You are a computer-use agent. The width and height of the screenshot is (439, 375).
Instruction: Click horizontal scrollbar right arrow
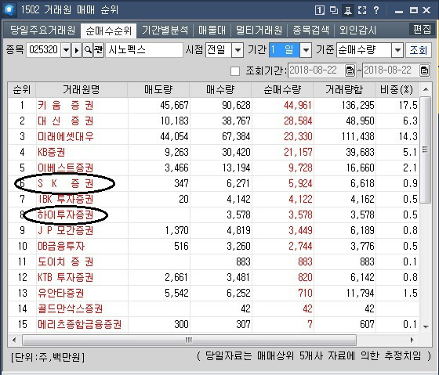click(412, 340)
